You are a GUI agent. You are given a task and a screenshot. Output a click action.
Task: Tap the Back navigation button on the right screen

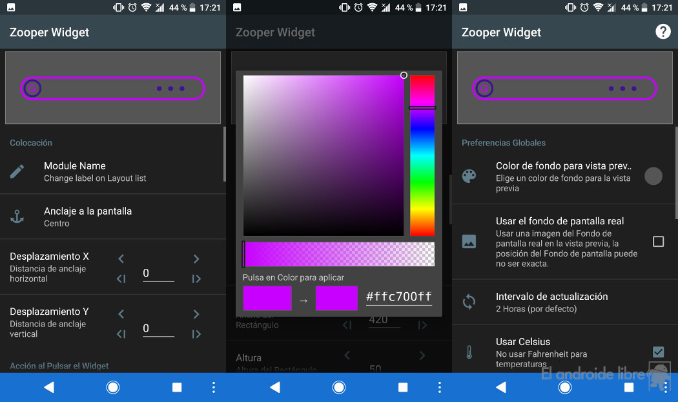click(501, 387)
